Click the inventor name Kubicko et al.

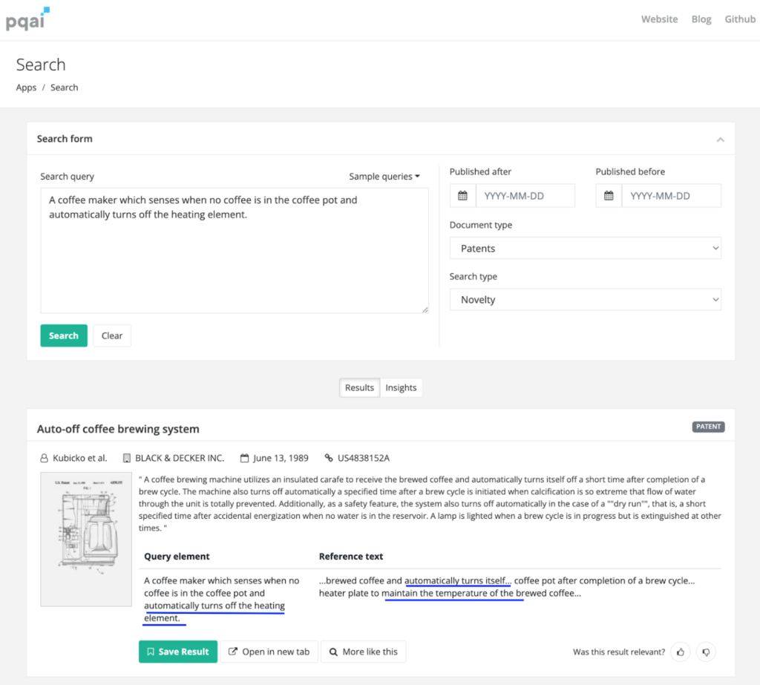80,458
